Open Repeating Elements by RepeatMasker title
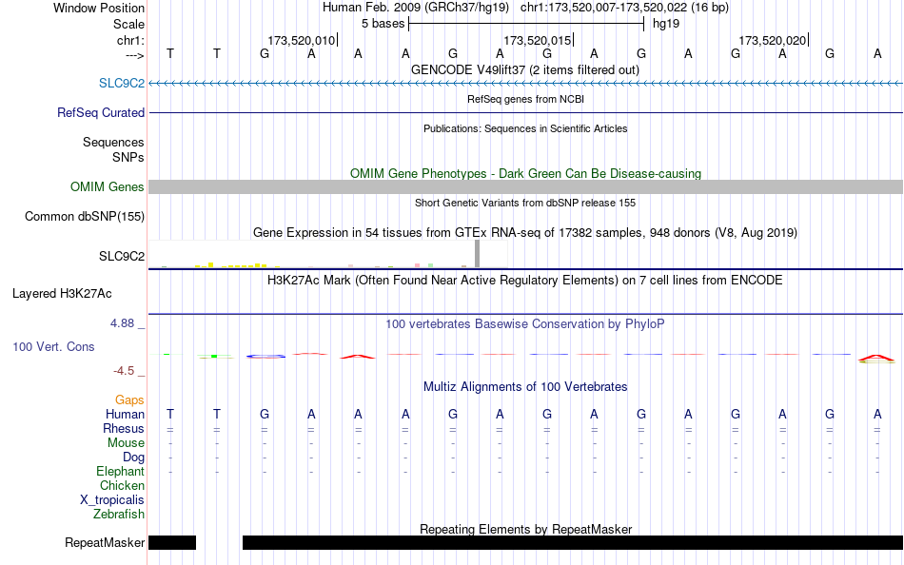 click(525, 529)
